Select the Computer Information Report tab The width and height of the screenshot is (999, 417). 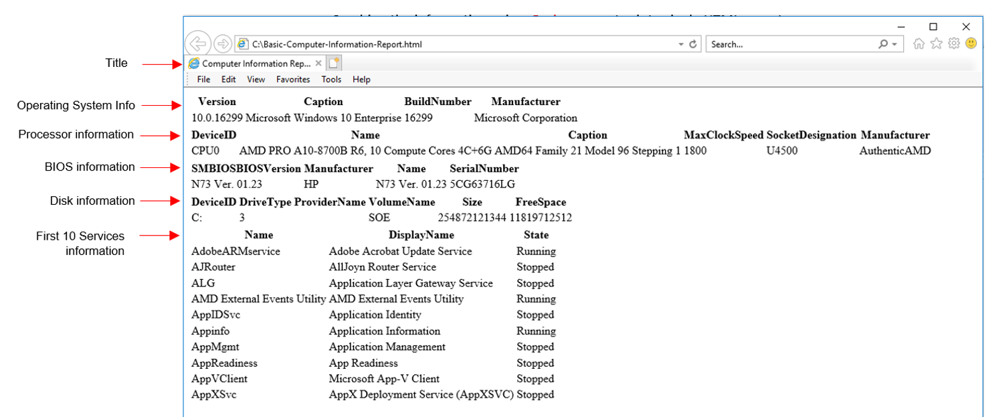pos(256,64)
